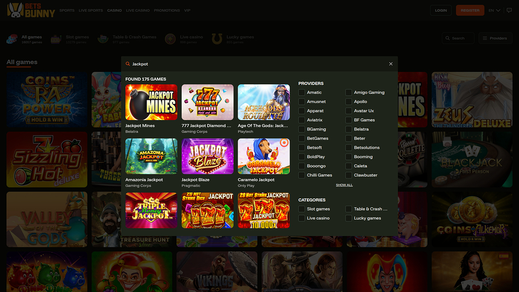Viewport: 519px width, 292px height.
Task: Open the CASINO menu item
Action: tap(114, 10)
